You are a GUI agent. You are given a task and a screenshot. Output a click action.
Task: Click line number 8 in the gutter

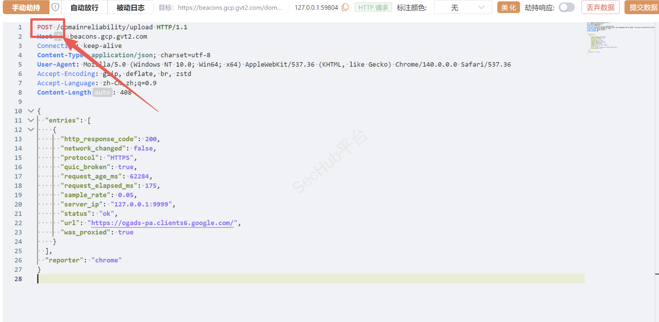click(x=20, y=93)
